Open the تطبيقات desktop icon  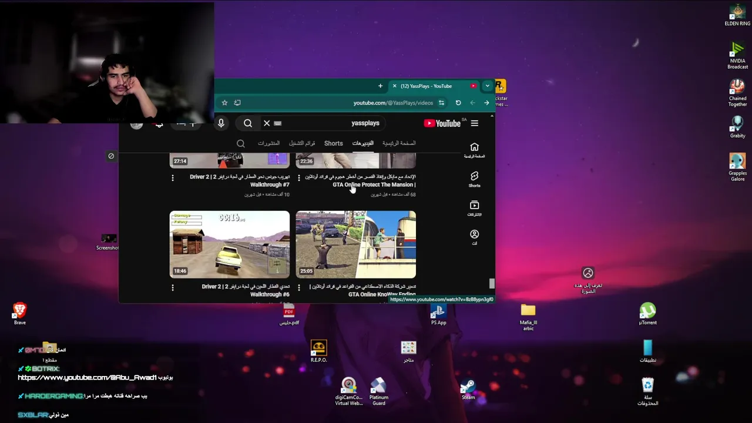click(647, 351)
